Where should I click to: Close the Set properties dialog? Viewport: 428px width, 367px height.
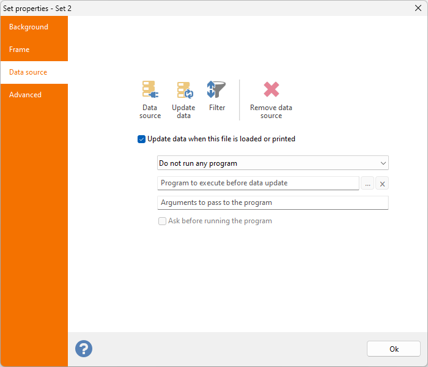click(x=418, y=8)
